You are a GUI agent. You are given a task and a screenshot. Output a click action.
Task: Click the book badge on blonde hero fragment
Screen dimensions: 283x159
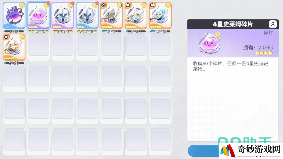pos(6,37)
